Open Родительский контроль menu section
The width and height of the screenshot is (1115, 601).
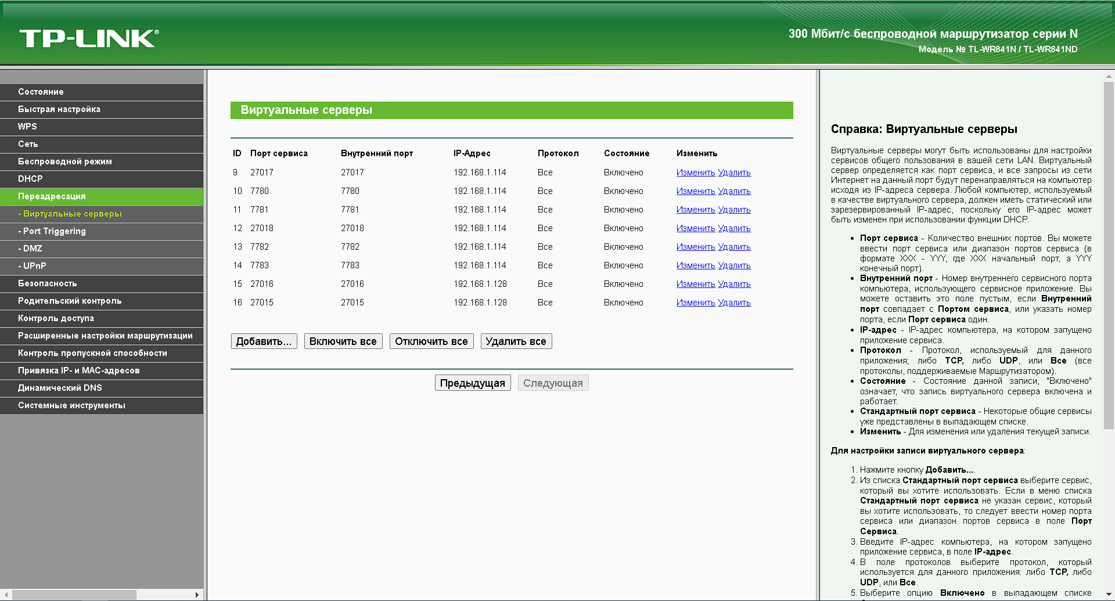click(102, 301)
